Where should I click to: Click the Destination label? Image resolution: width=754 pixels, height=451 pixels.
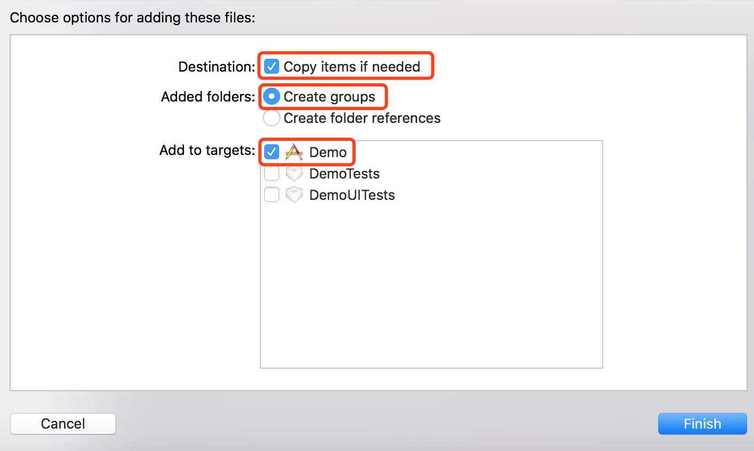point(217,67)
